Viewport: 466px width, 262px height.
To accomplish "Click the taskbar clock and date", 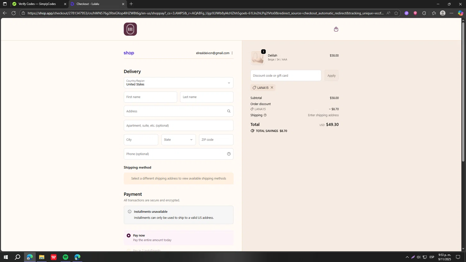I will coord(445,257).
